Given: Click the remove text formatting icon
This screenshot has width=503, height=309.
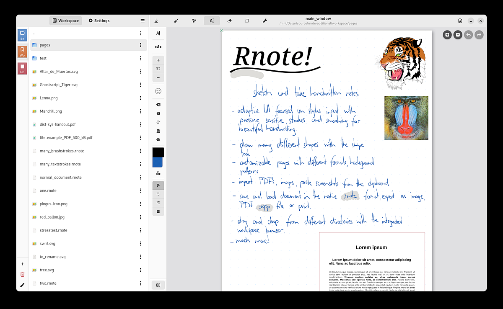Looking at the screenshot, I should (158, 105).
